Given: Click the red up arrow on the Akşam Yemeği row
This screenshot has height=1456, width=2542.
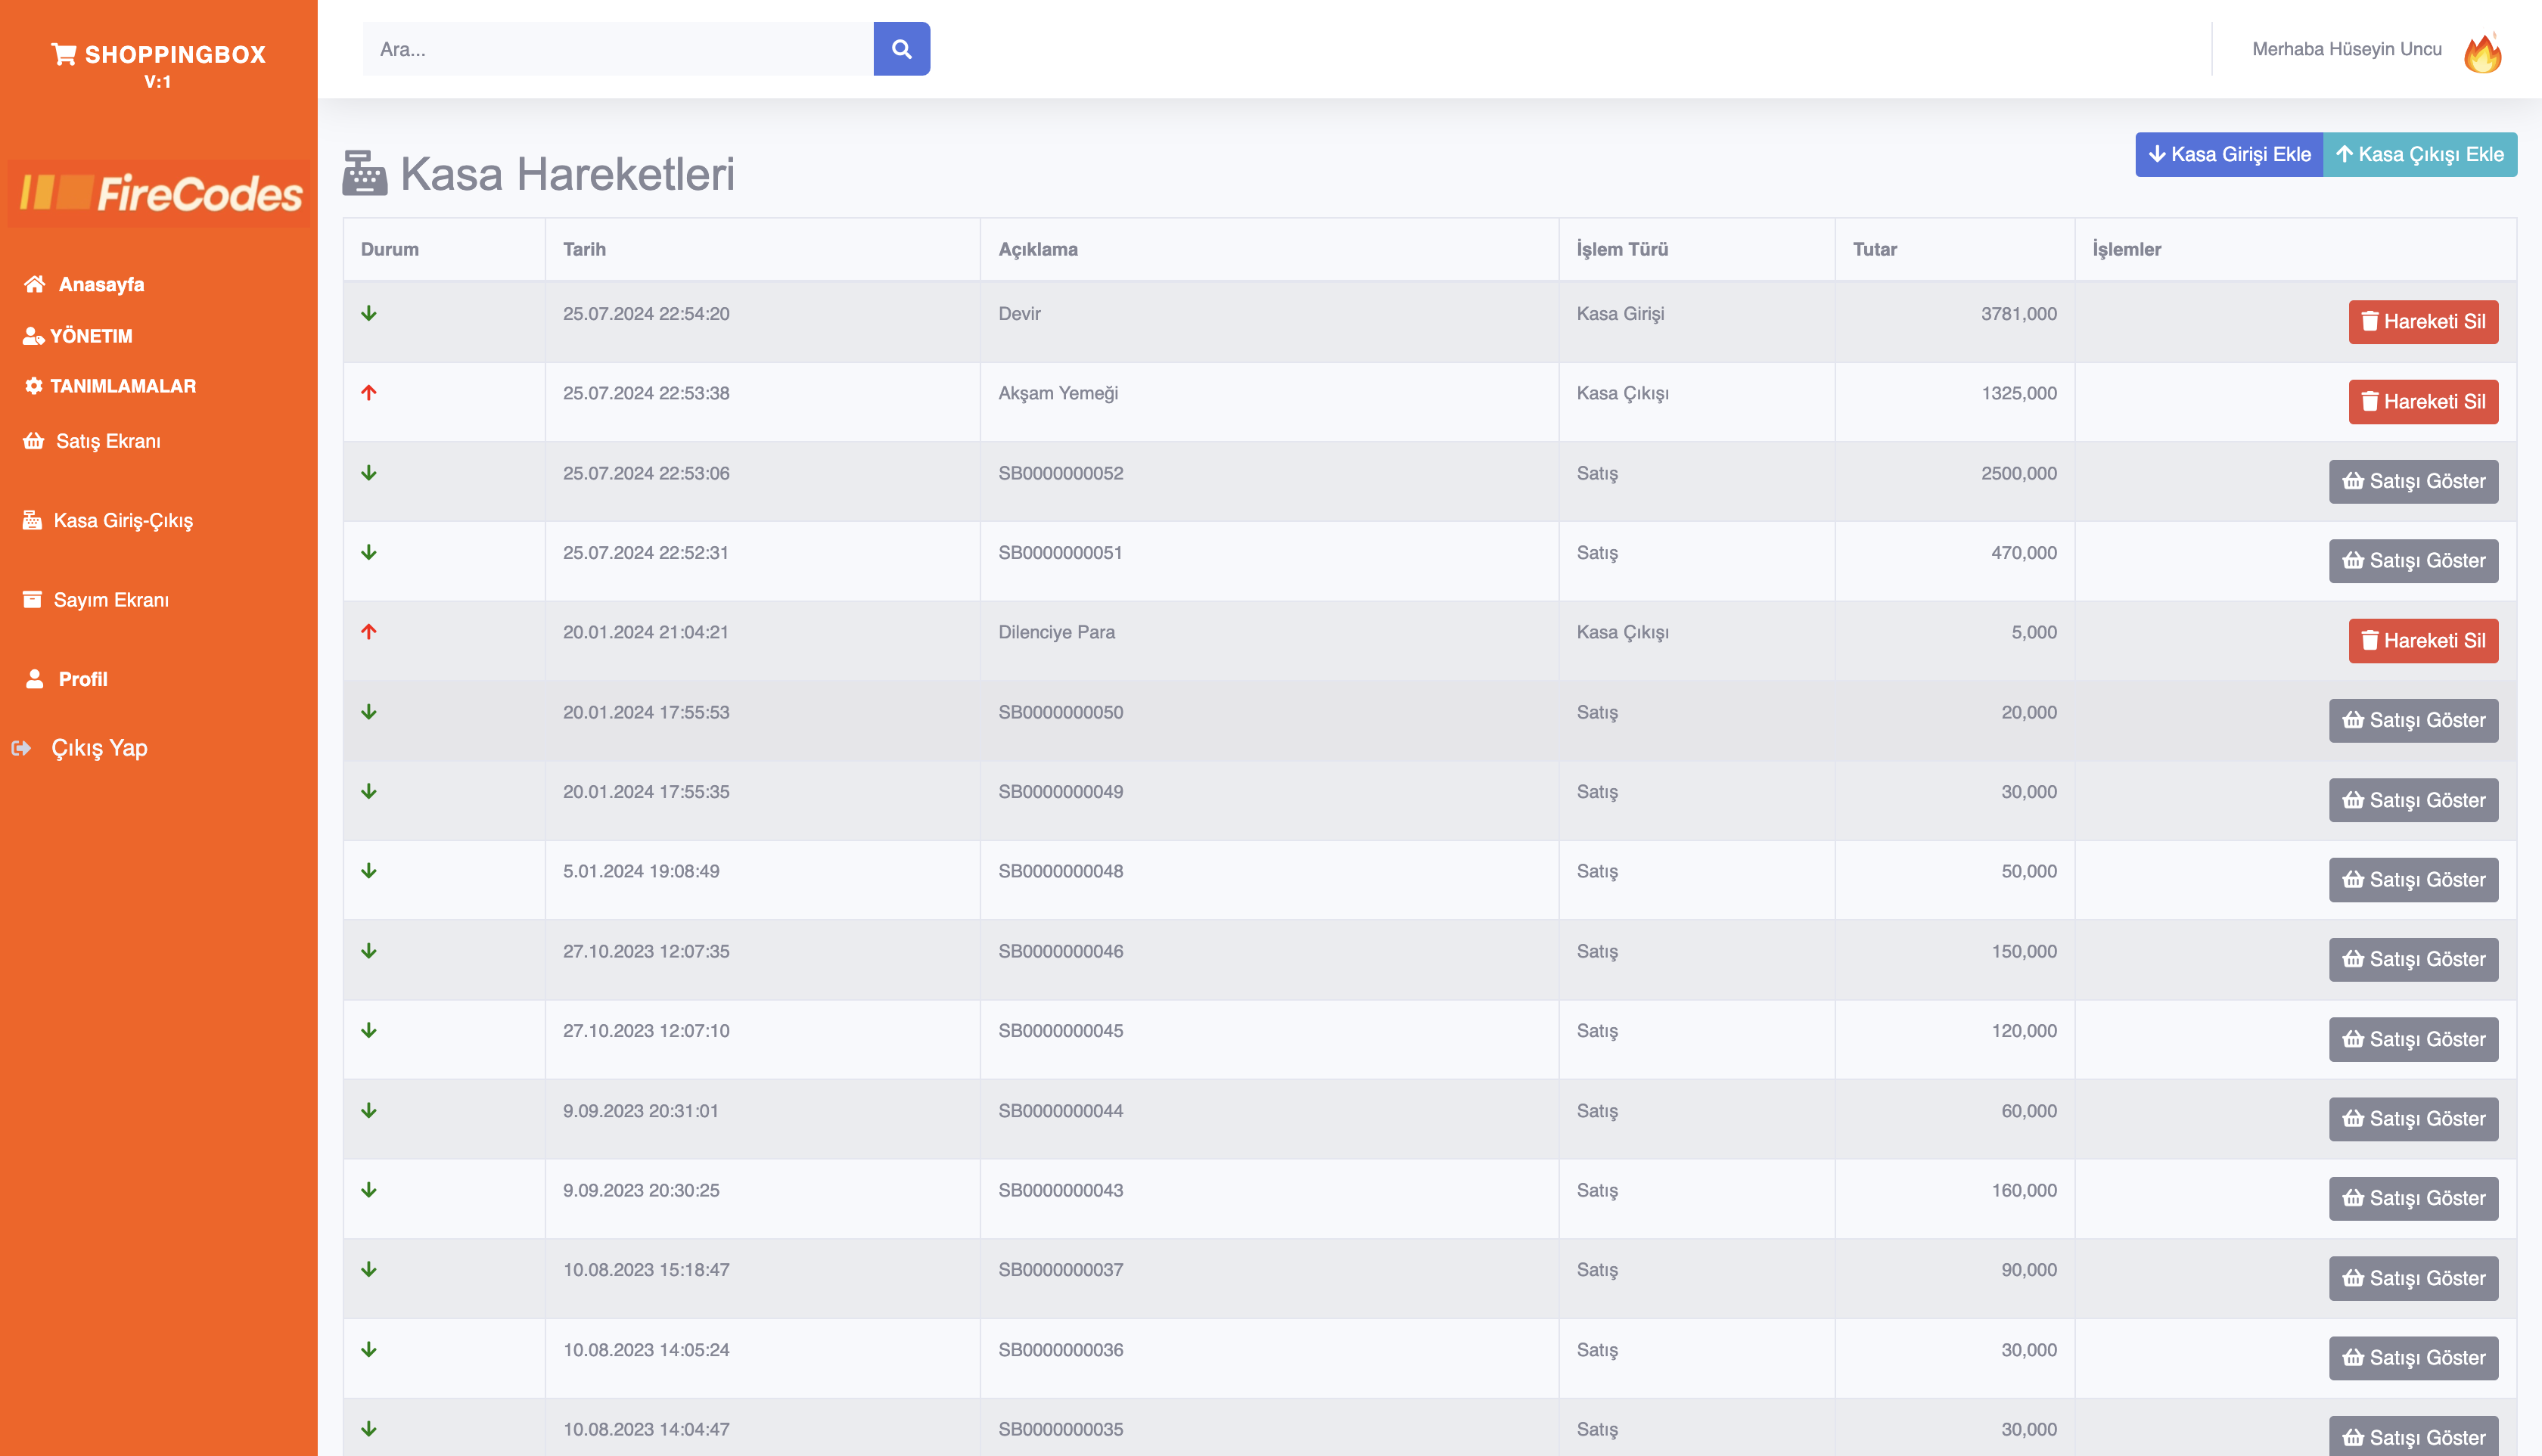Looking at the screenshot, I should coord(369,393).
